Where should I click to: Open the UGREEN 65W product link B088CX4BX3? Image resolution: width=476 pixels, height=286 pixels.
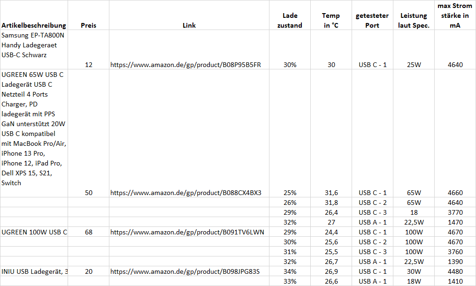coord(186,193)
